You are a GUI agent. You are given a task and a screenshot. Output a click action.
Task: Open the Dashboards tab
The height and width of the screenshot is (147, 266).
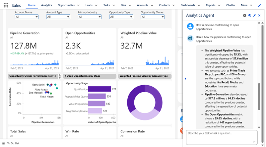[x=188, y=5]
